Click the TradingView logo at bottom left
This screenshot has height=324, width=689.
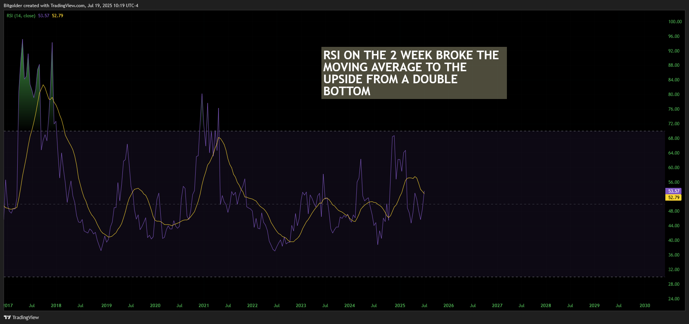pyautogui.click(x=21, y=317)
